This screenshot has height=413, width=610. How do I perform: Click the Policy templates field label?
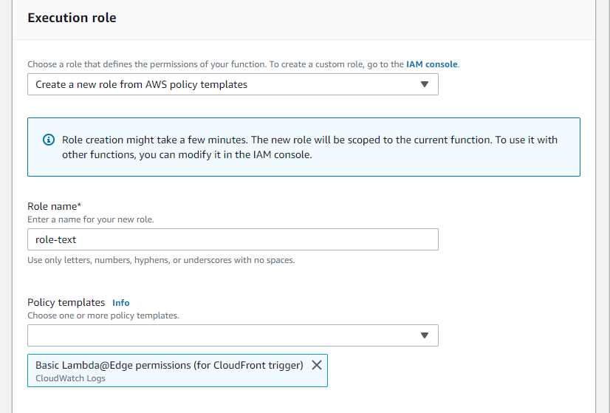(66, 302)
